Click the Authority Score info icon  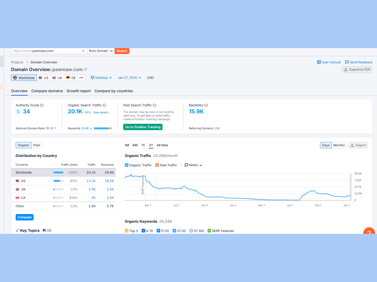pyautogui.click(x=42, y=105)
